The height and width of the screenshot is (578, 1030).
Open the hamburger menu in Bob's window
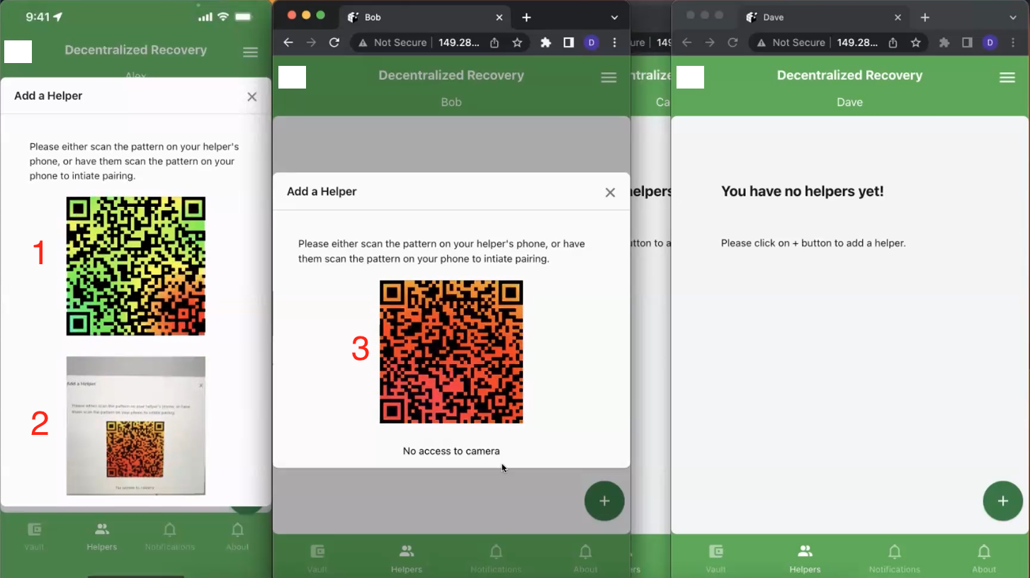[x=609, y=77]
